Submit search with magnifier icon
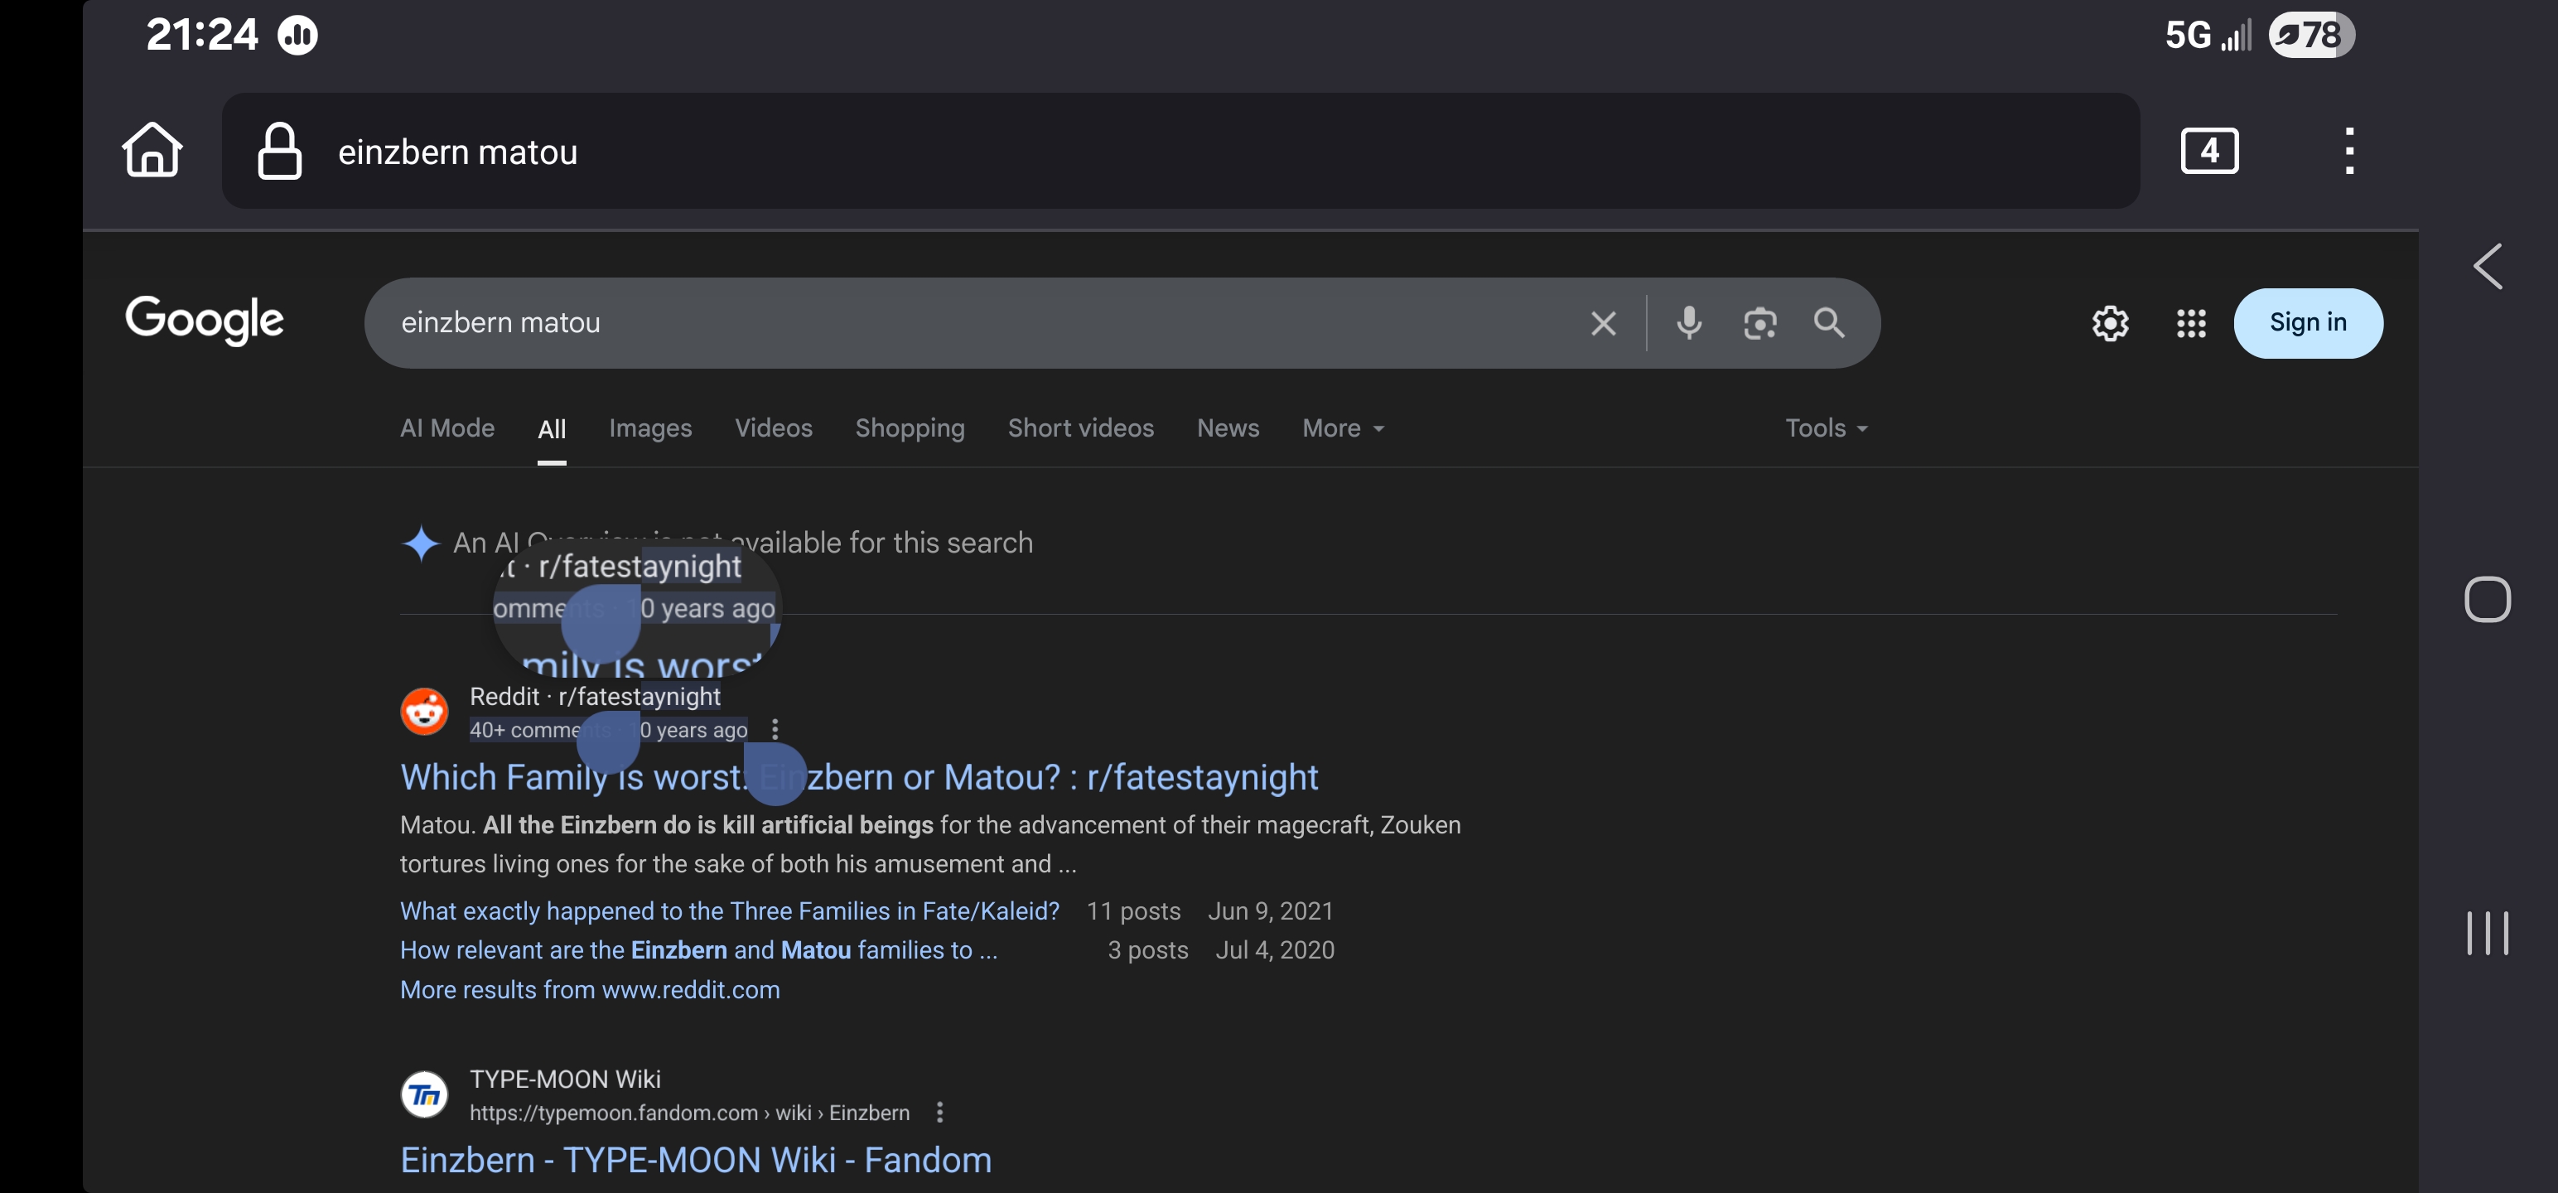This screenshot has height=1193, width=2558. pos(1829,323)
